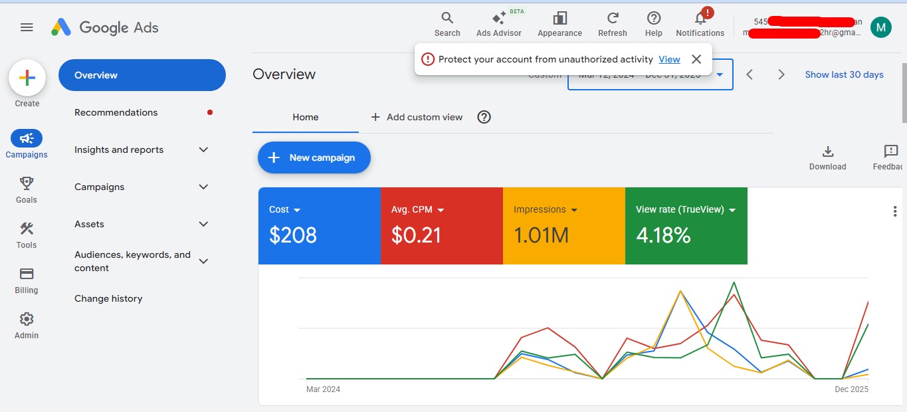Image resolution: width=907 pixels, height=412 pixels.
Task: Expand Insights and reports section
Action: coord(203,150)
